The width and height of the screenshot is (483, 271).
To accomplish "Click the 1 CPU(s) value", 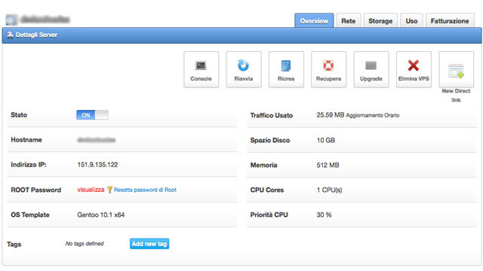I will (x=329, y=190).
